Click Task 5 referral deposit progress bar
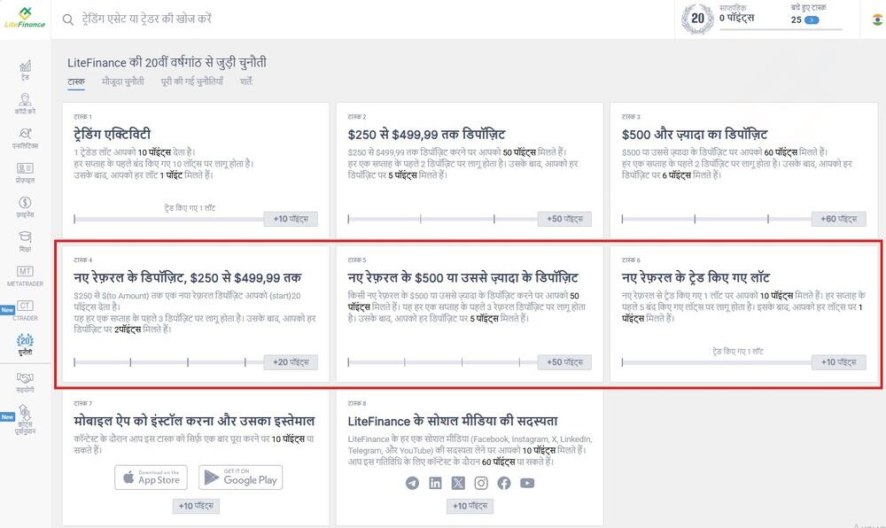This screenshot has width=886, height=528. 442,362
